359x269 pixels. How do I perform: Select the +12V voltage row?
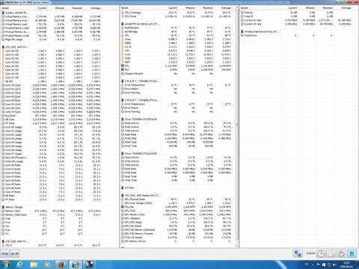[176, 55]
